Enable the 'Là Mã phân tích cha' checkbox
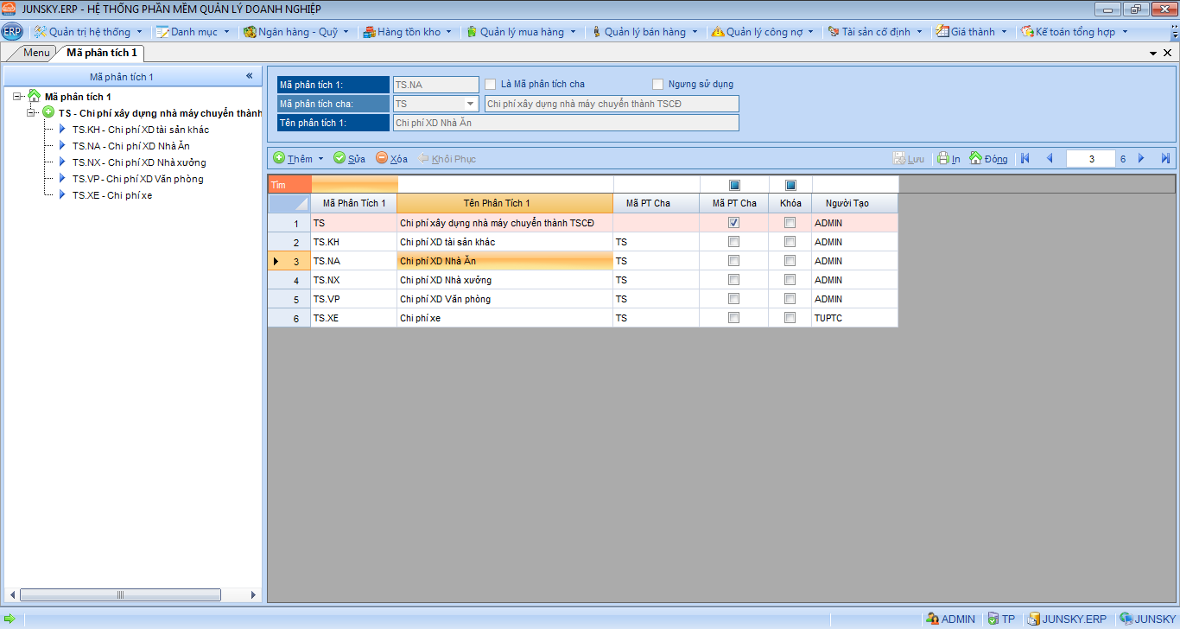 [x=491, y=85]
